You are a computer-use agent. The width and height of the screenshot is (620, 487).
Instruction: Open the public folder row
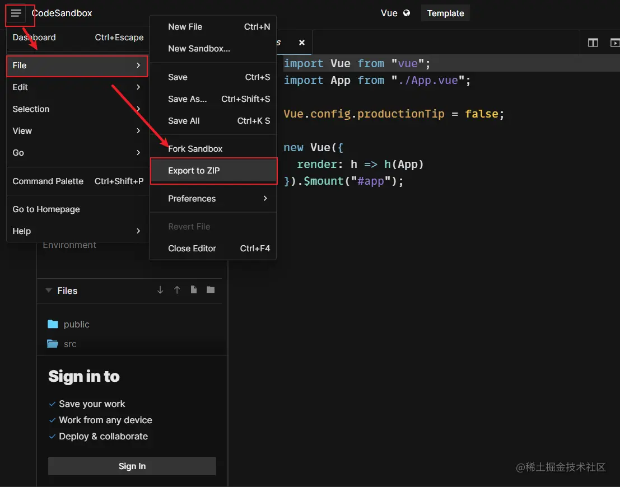pos(132,324)
